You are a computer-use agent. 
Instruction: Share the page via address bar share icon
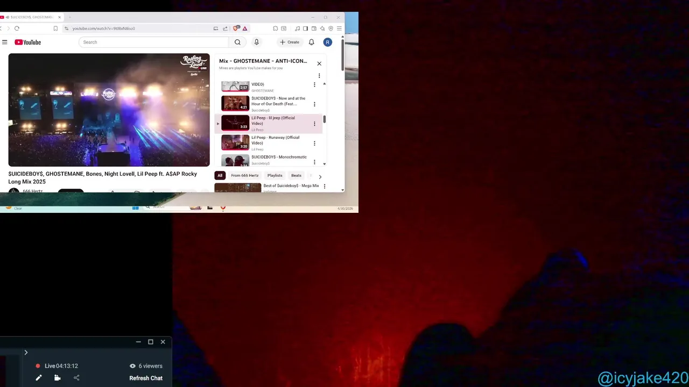225,28
